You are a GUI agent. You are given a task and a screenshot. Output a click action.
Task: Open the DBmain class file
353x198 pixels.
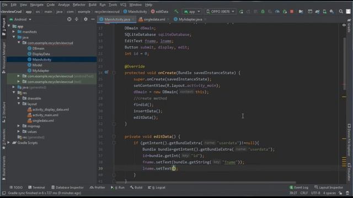coord(36,48)
